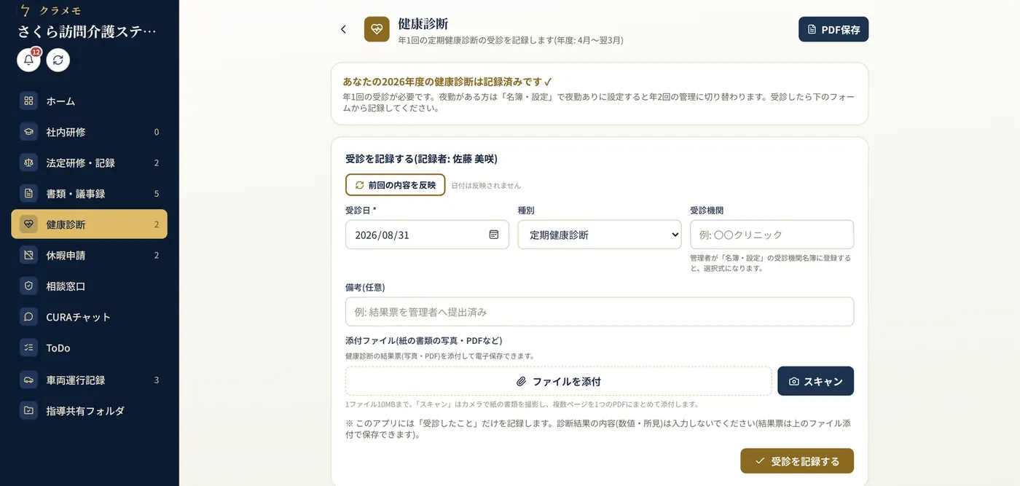Click the ホーム grid icon

tap(28, 101)
